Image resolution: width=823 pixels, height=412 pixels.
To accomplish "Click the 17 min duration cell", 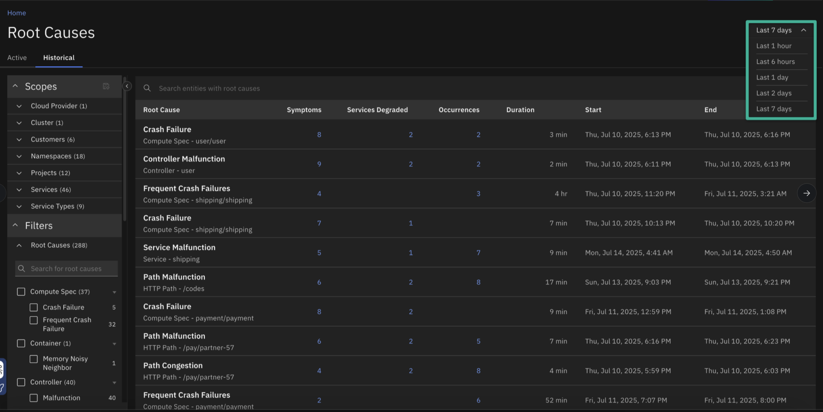I will pyautogui.click(x=556, y=282).
